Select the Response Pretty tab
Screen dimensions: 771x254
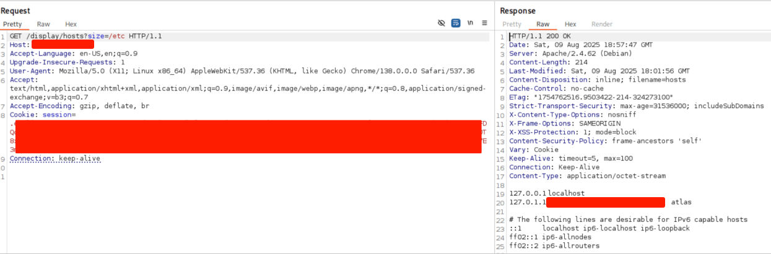pos(512,24)
